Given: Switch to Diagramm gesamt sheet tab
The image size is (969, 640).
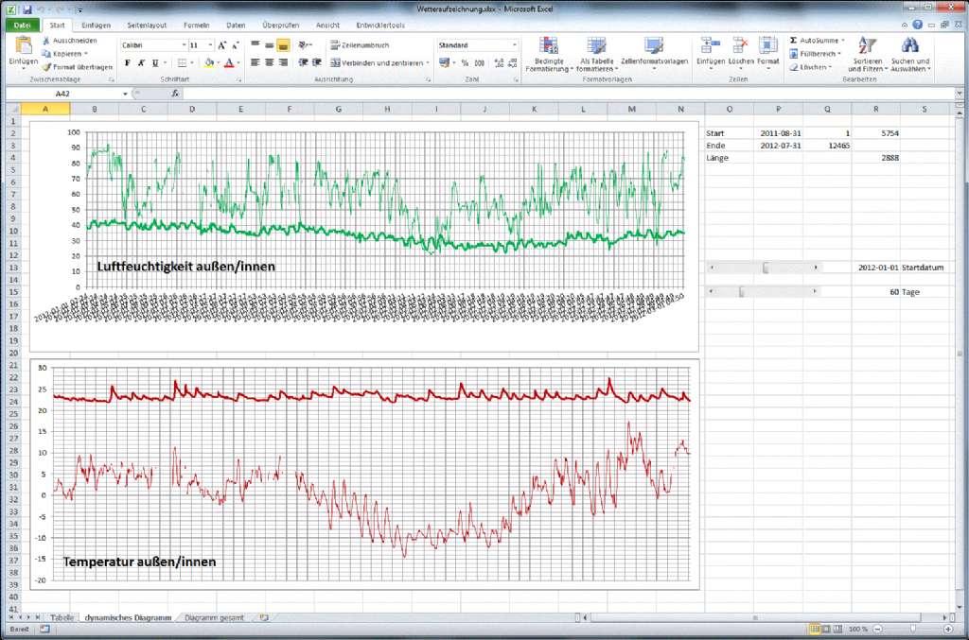Looking at the screenshot, I should 214,617.
